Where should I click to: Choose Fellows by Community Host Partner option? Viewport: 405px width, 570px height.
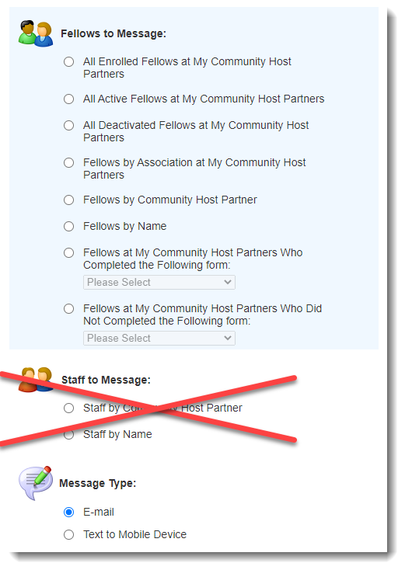pyautogui.click(x=68, y=200)
